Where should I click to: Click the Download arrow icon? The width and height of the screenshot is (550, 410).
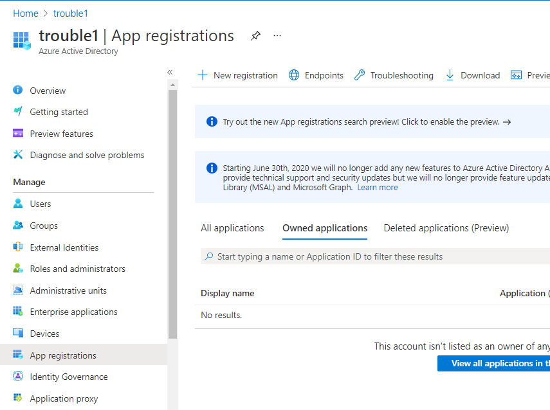pyautogui.click(x=450, y=75)
